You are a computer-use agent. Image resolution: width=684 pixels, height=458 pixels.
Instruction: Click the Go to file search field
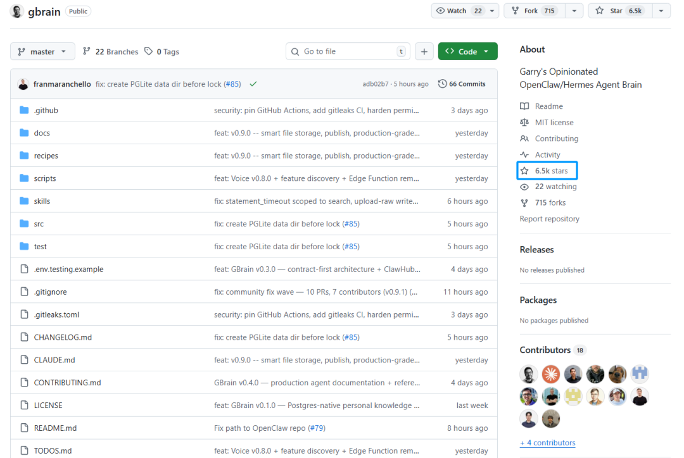[x=348, y=52]
